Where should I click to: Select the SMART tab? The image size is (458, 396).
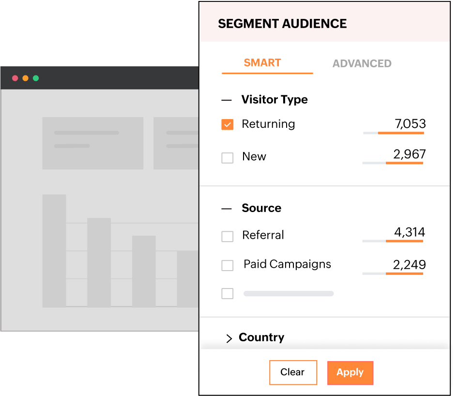point(262,62)
